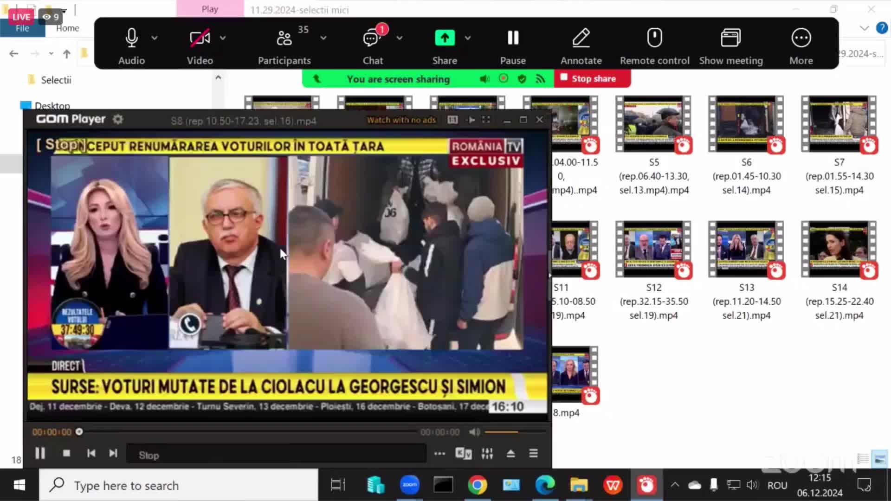Open the Zoom Chat panel
891x501 pixels.
click(x=373, y=46)
